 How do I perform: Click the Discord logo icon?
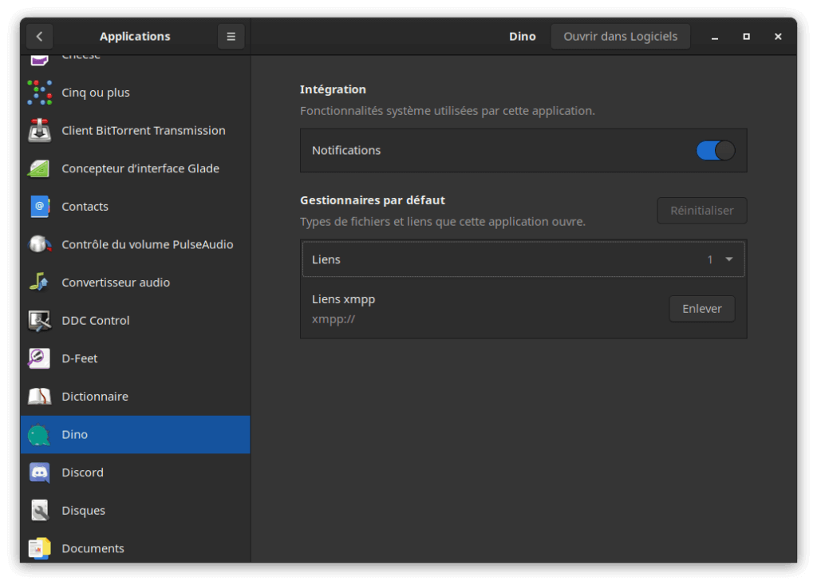pyautogui.click(x=40, y=473)
